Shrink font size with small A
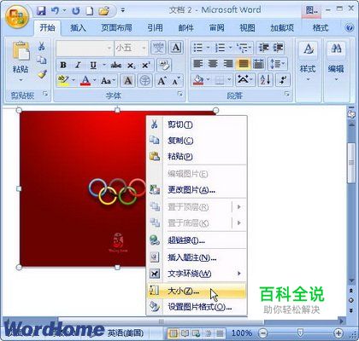Screen dimensions: 359x341 [176, 81]
